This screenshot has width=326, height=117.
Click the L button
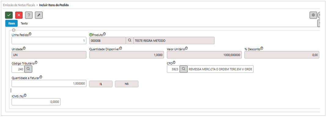point(101,84)
